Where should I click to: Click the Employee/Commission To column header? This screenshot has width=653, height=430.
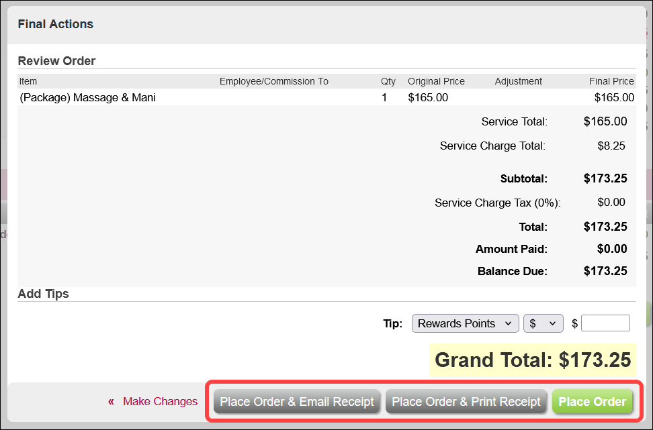274,81
